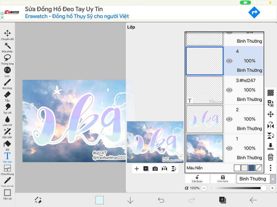Delete the layer with the trash icon

pyautogui.click(x=271, y=157)
